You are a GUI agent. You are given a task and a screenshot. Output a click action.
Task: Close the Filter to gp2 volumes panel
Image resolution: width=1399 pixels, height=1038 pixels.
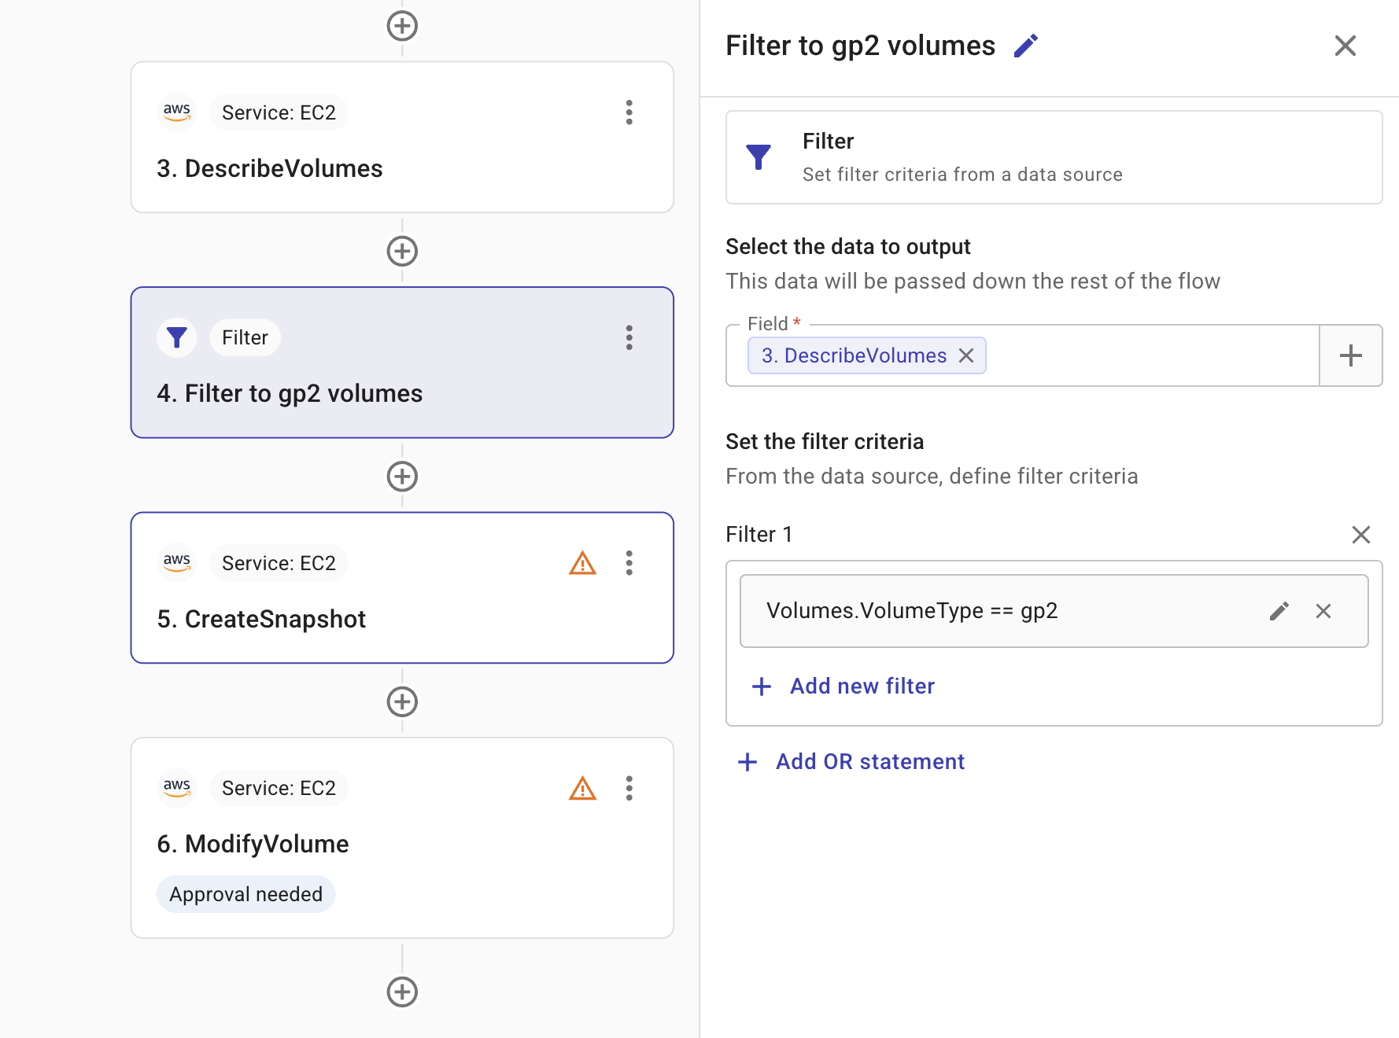pos(1345,46)
